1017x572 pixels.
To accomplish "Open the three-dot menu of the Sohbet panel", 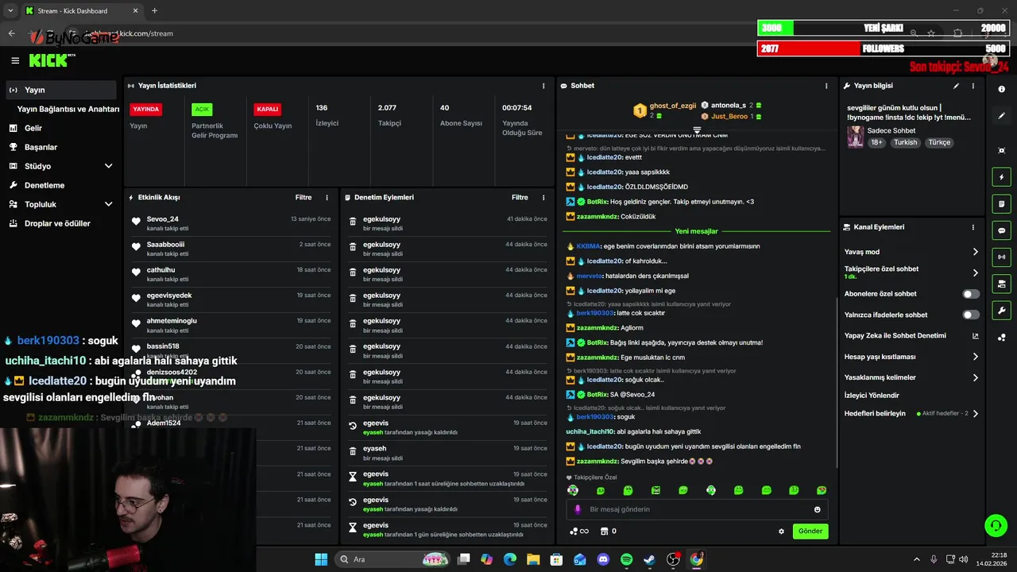I will tap(826, 86).
